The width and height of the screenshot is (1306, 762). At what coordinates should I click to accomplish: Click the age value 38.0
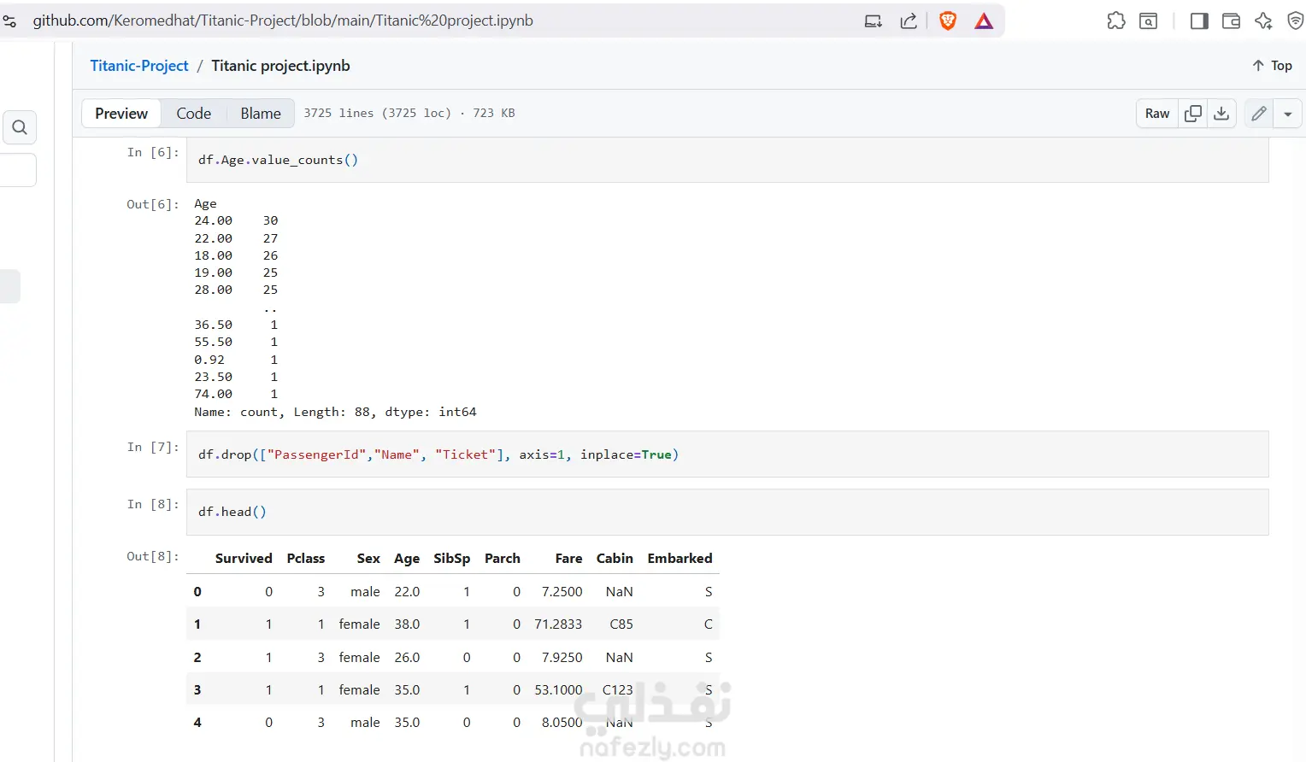coord(407,624)
